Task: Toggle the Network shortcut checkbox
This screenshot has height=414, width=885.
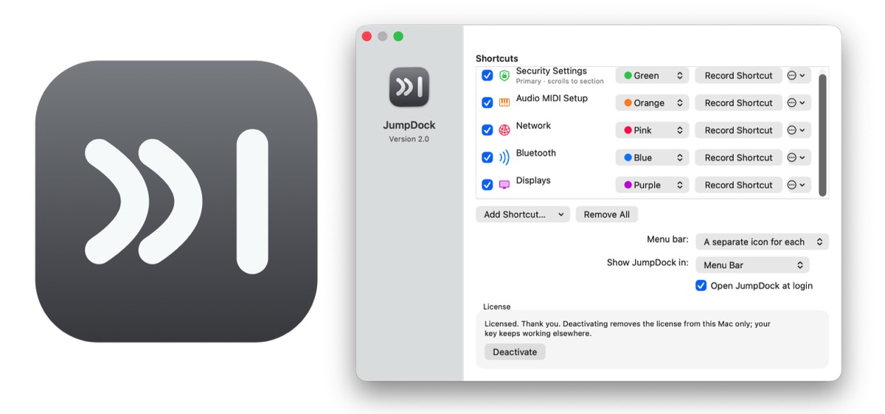Action: tap(487, 130)
